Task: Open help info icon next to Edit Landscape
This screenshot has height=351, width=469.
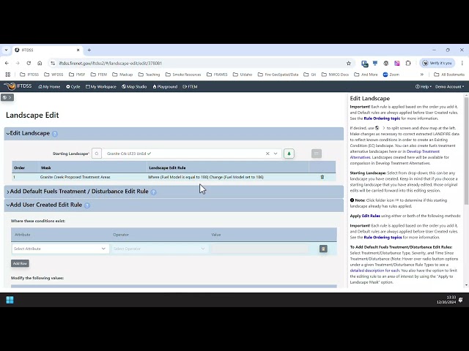Action: (55, 134)
